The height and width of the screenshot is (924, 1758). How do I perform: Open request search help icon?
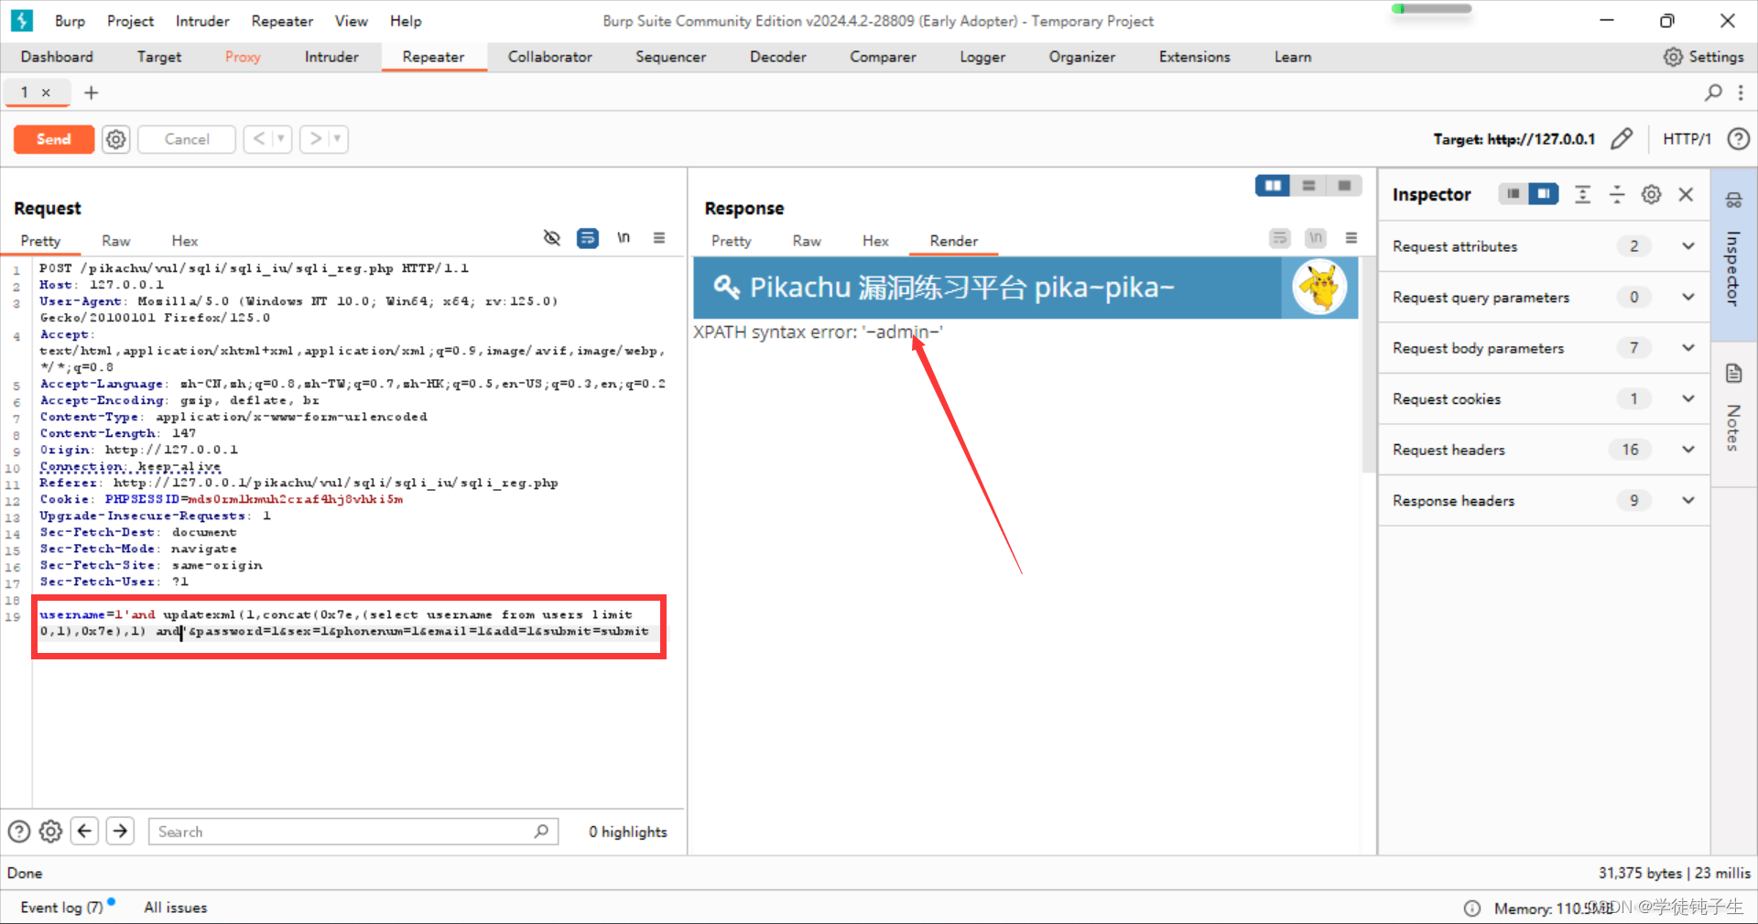pyautogui.click(x=19, y=832)
